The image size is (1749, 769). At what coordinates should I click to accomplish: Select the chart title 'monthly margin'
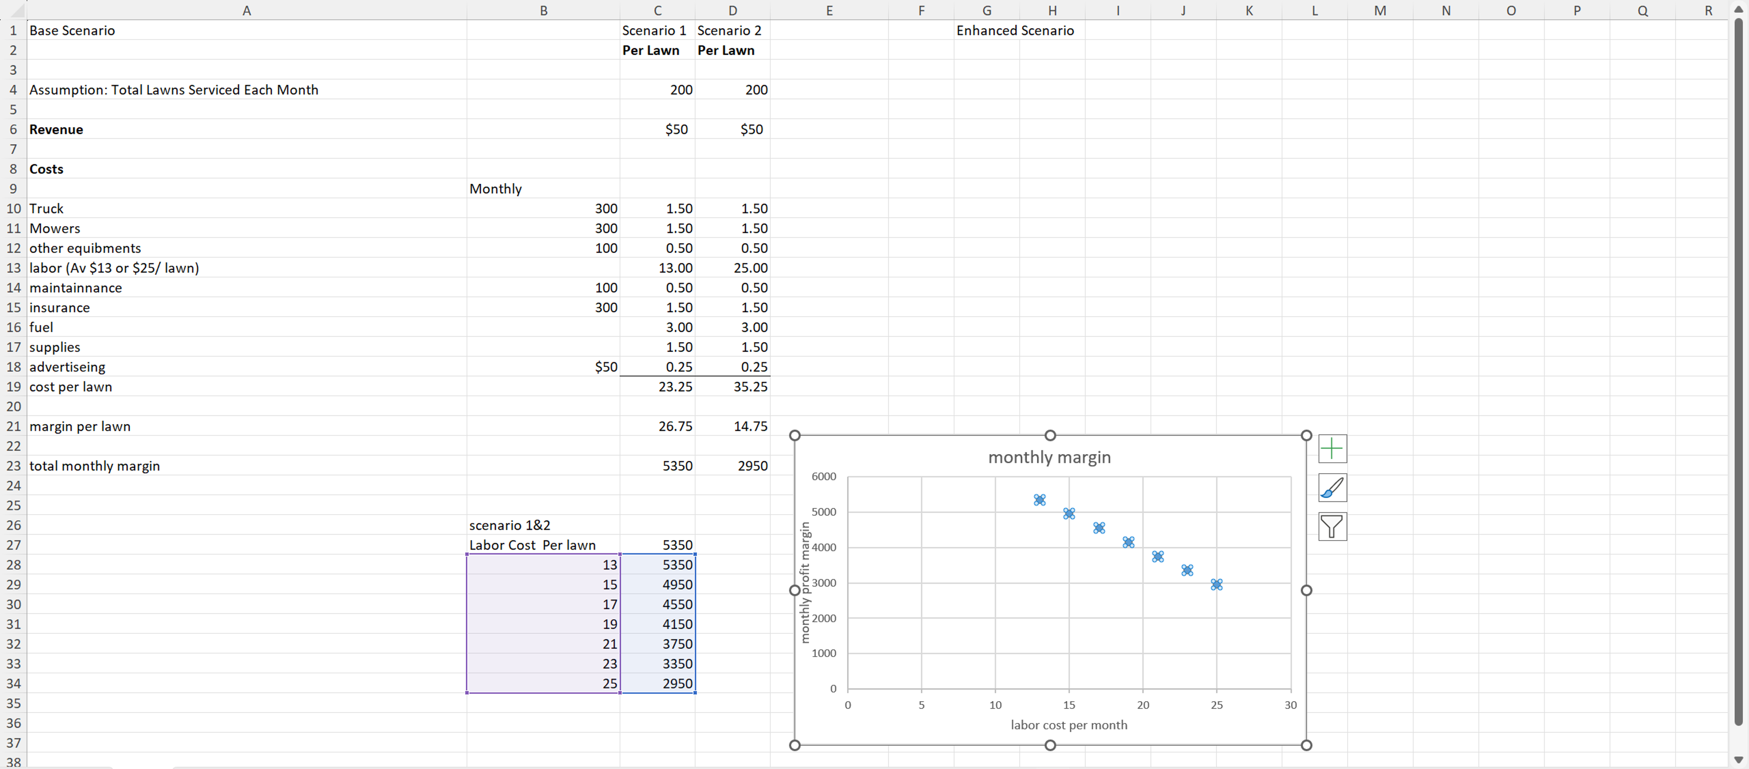[1049, 457]
